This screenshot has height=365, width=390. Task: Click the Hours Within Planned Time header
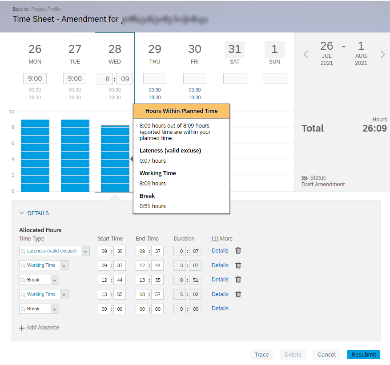point(181,111)
